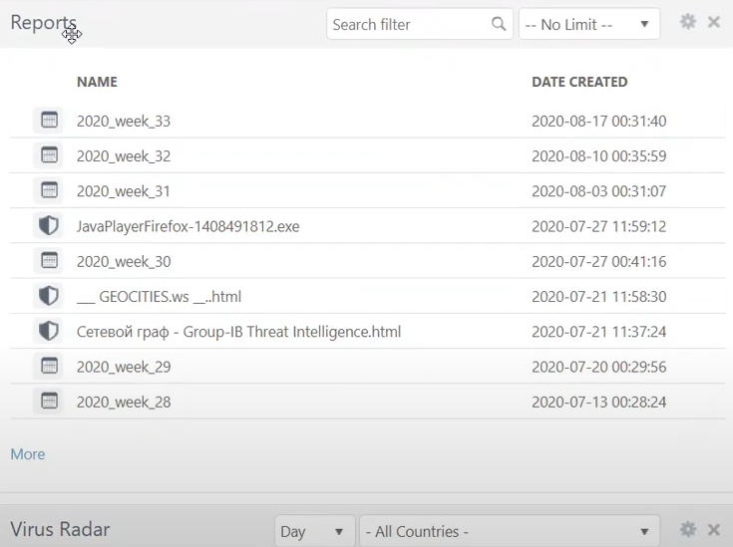Click shield icon beside GEOCITIES.ws html report
Screen dimensions: 733x547
[x=48, y=296]
